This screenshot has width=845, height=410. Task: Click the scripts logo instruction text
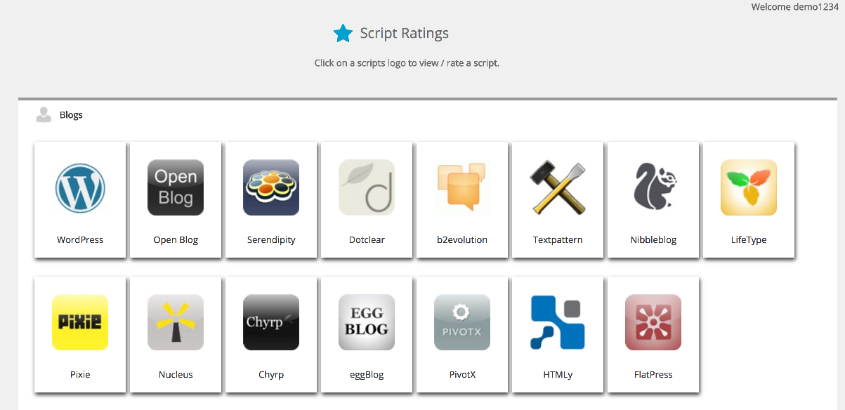[407, 62]
